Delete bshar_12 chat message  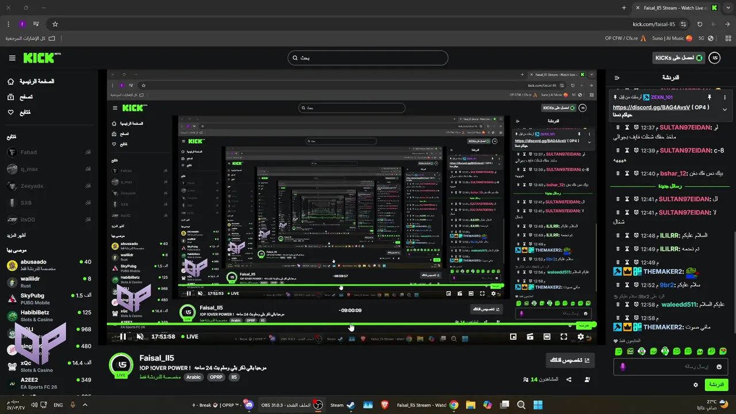pos(618,173)
